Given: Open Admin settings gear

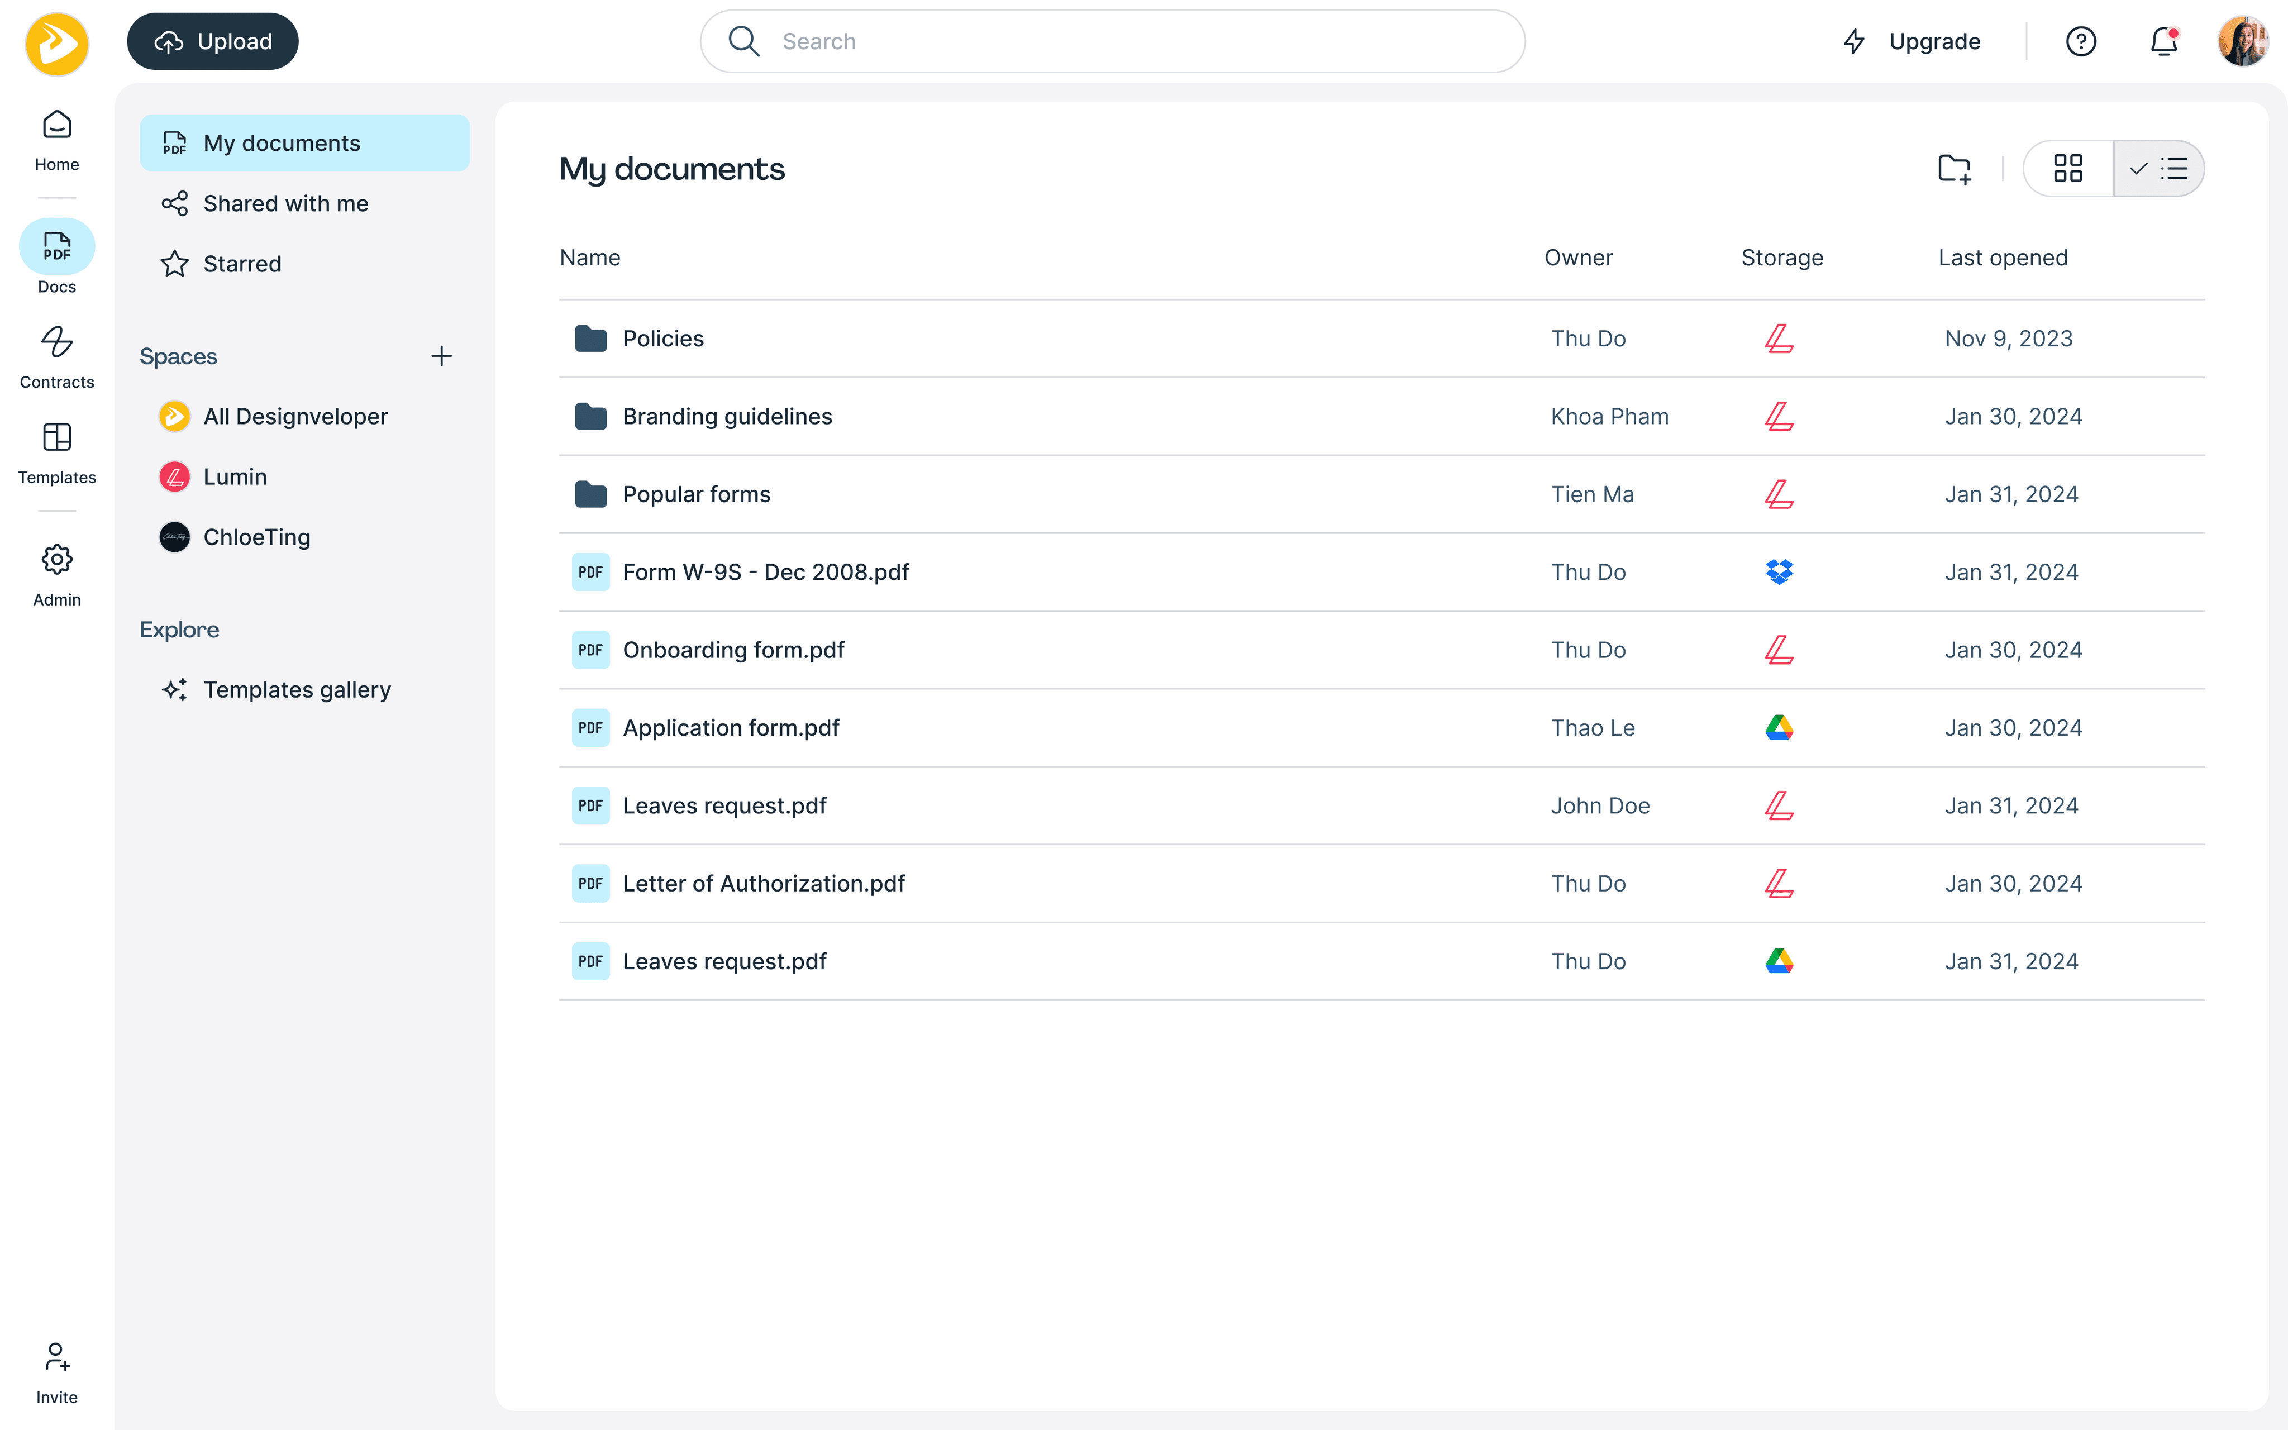Looking at the screenshot, I should pos(57,575).
